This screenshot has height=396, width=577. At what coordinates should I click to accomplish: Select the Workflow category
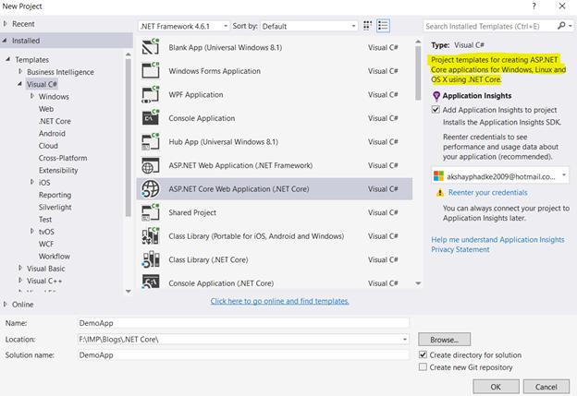[x=54, y=257]
